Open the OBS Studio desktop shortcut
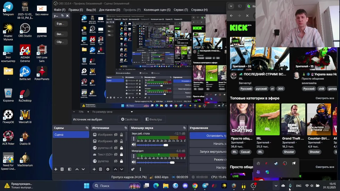Screen dimensions: 340x191 click(x=25, y=30)
